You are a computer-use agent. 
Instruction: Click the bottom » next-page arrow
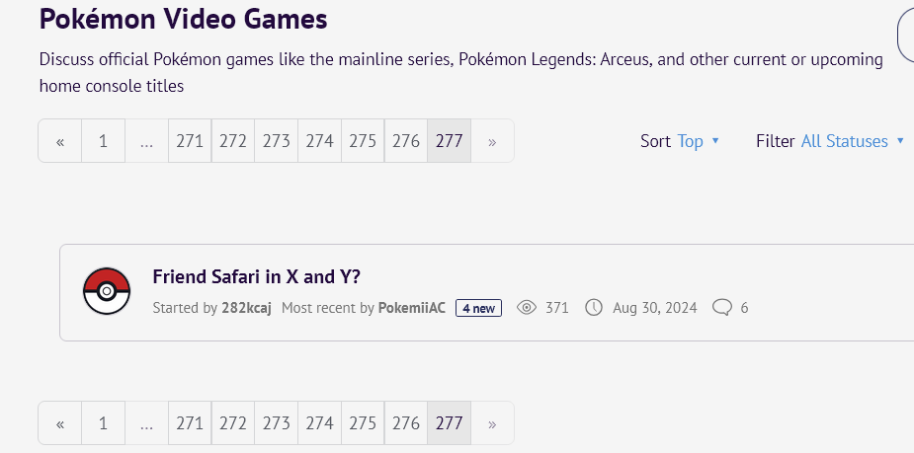tap(492, 423)
